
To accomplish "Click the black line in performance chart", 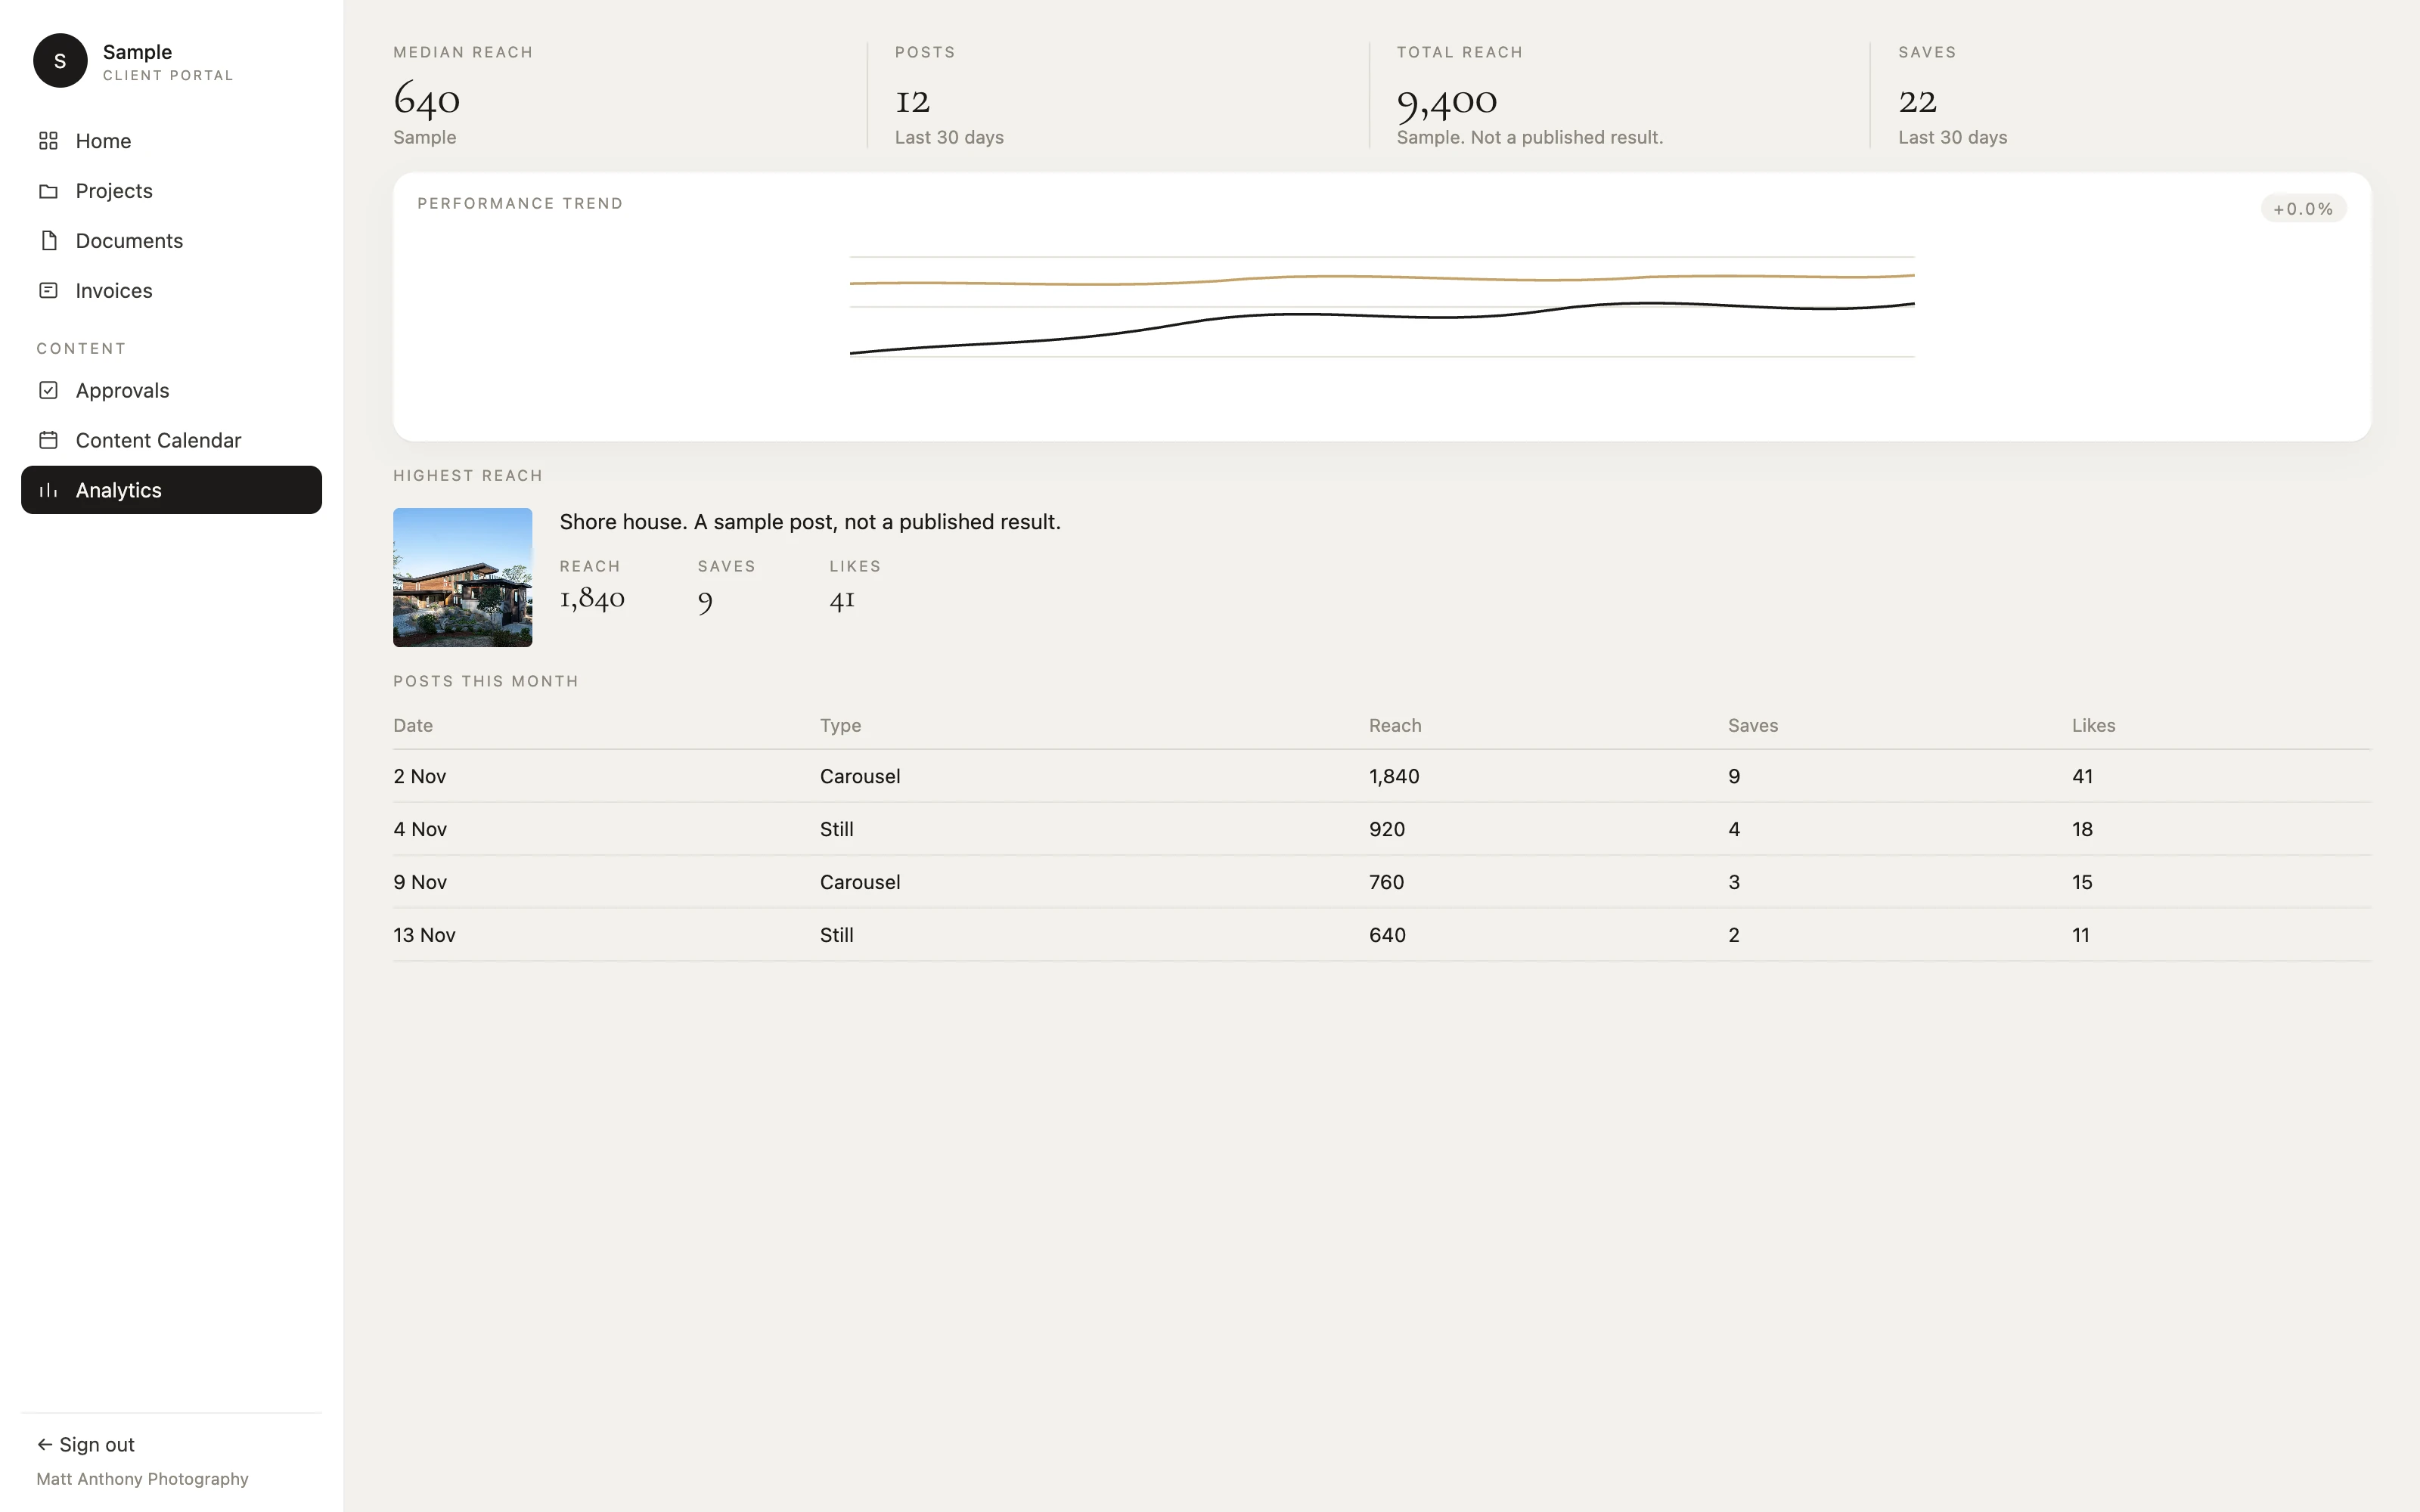I will (1382, 316).
